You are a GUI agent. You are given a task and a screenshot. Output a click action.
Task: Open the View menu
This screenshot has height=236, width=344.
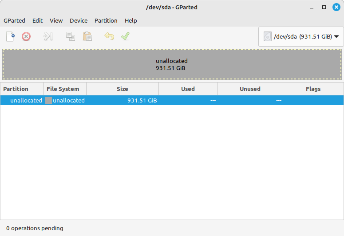56,20
